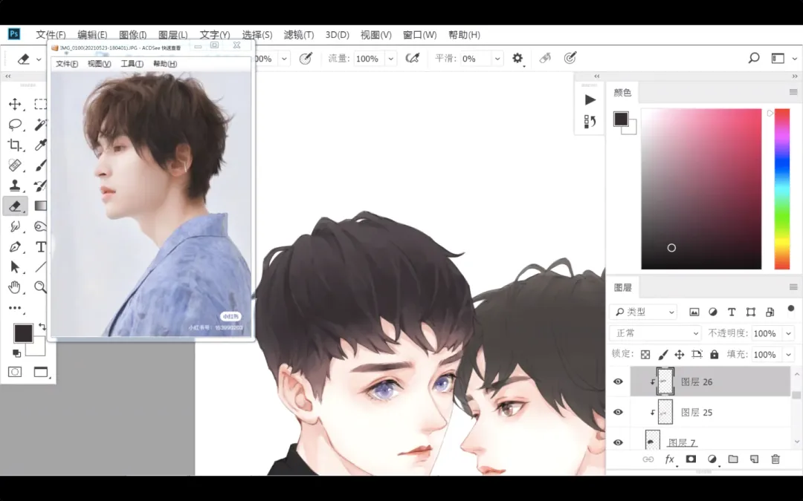
Task: Open the 编辑(E) menu
Action: [x=92, y=35]
